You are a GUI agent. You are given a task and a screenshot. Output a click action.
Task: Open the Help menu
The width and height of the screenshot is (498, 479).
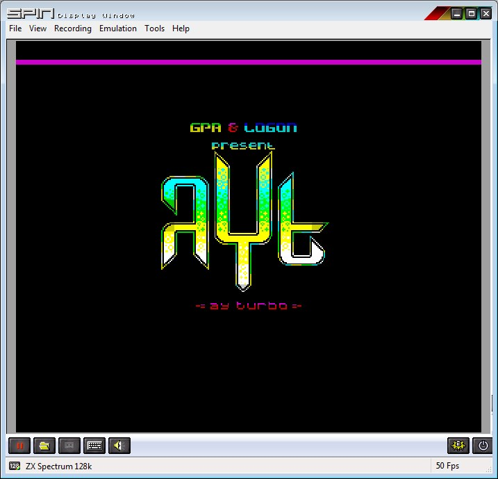(181, 29)
